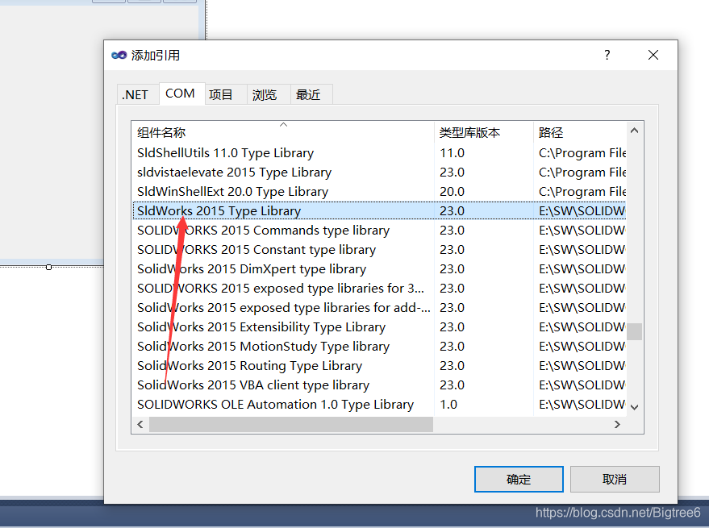Viewport: 709px width, 528px height.
Task: Click version 11.0 cell of SldShellUtils
Action: click(x=452, y=153)
